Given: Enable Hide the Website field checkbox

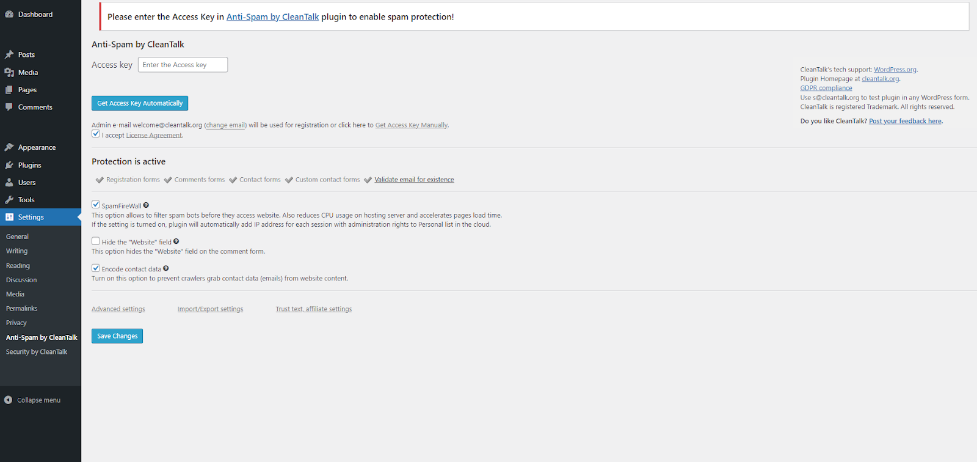Looking at the screenshot, I should (96, 241).
